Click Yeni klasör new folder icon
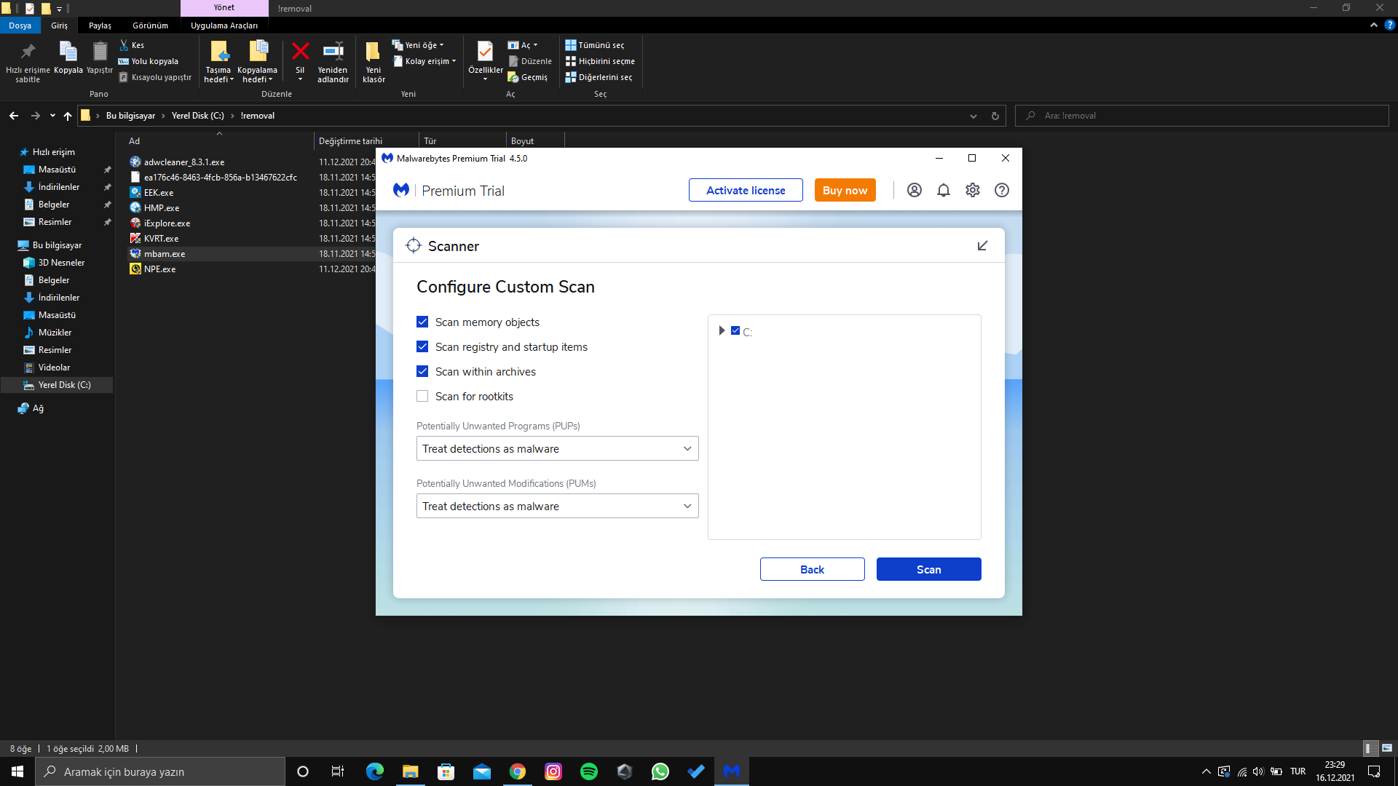Image resolution: width=1398 pixels, height=786 pixels. [373, 52]
